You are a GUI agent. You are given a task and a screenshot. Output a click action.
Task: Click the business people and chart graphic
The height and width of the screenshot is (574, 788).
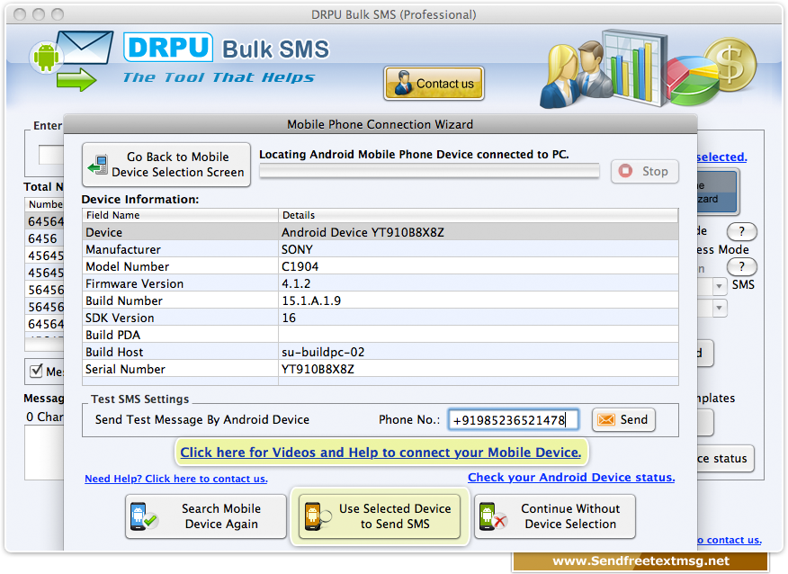coord(603,67)
